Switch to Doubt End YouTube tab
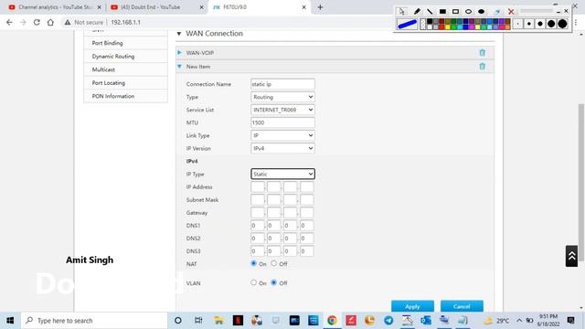Viewport: 585px width, 329px height. (x=156, y=7)
